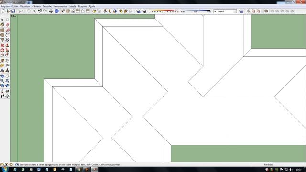The image size is (306, 172).
Task: Toggle section cuts display
Action: click(x=259, y=11)
